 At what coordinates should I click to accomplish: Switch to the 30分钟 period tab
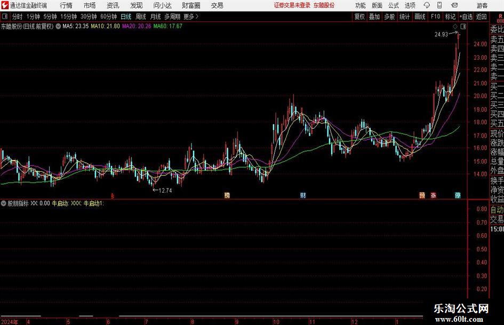[89, 17]
